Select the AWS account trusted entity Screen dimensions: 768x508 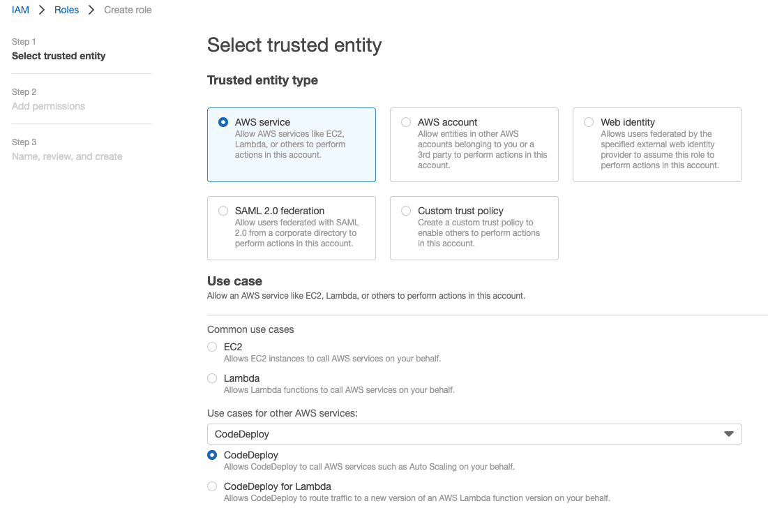tap(406, 121)
